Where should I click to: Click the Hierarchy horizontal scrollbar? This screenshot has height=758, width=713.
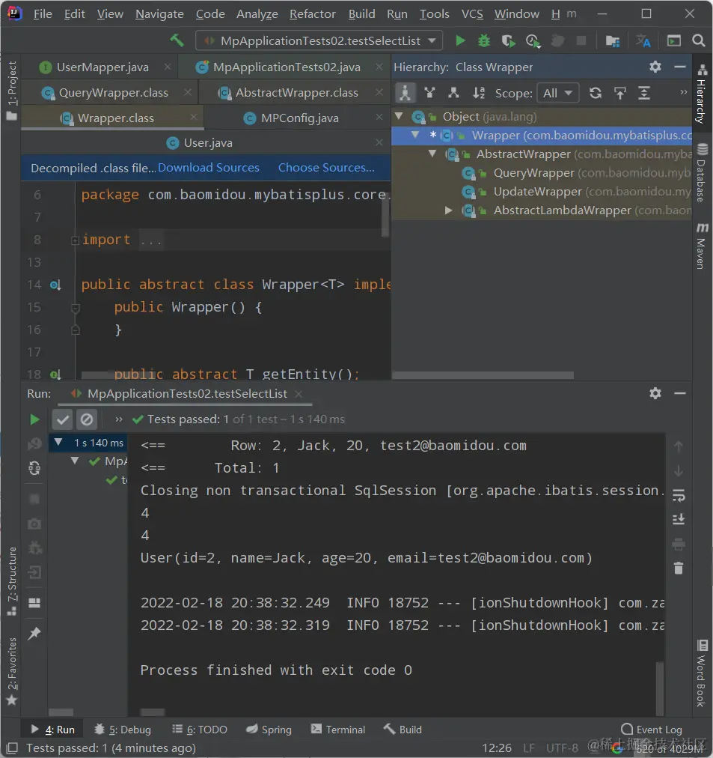(483, 375)
